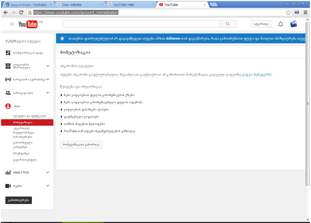Image resolution: width=311 pixels, height=223 pixels.
Task: Reload the page with refresh icon
Action: (21, 13)
